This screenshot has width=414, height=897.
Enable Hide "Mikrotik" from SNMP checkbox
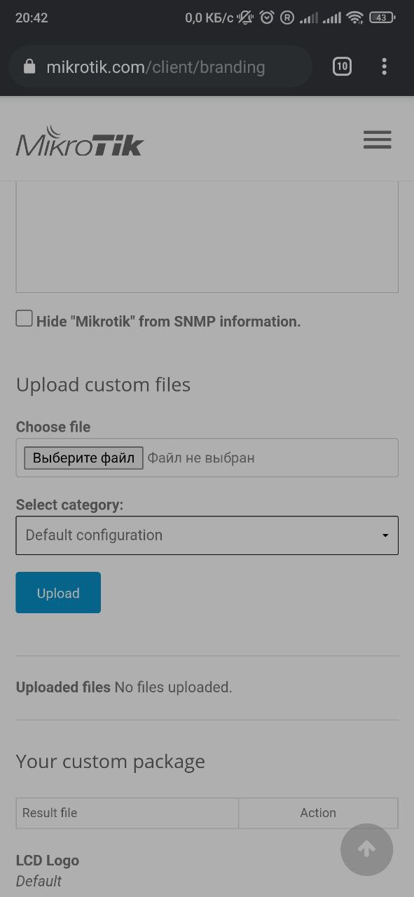coord(24,319)
